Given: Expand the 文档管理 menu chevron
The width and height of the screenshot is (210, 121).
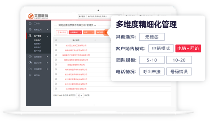Looking at the screenshot, I should tap(47, 69).
